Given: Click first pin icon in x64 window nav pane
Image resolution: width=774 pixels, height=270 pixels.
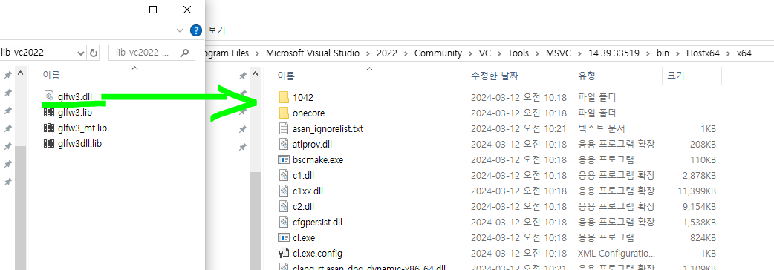Looking at the screenshot, I should [x=242, y=76].
